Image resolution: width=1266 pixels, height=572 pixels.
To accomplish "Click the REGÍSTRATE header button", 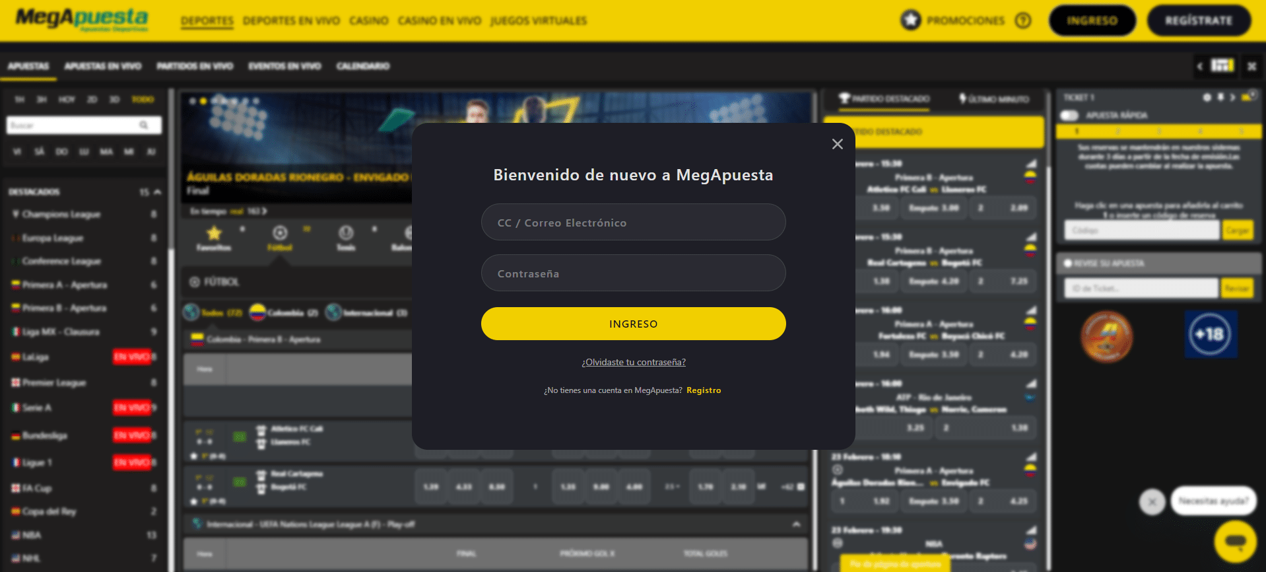I will (1199, 20).
